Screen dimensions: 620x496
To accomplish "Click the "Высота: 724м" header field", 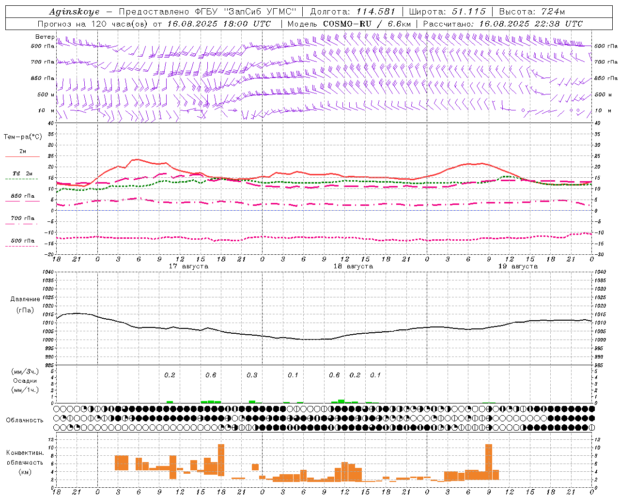I will click(x=531, y=12).
